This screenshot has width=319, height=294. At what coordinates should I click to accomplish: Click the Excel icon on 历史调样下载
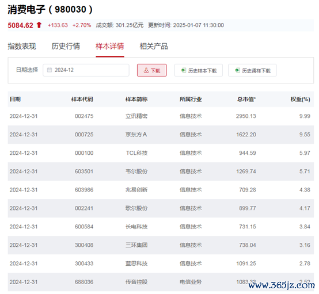(238, 70)
